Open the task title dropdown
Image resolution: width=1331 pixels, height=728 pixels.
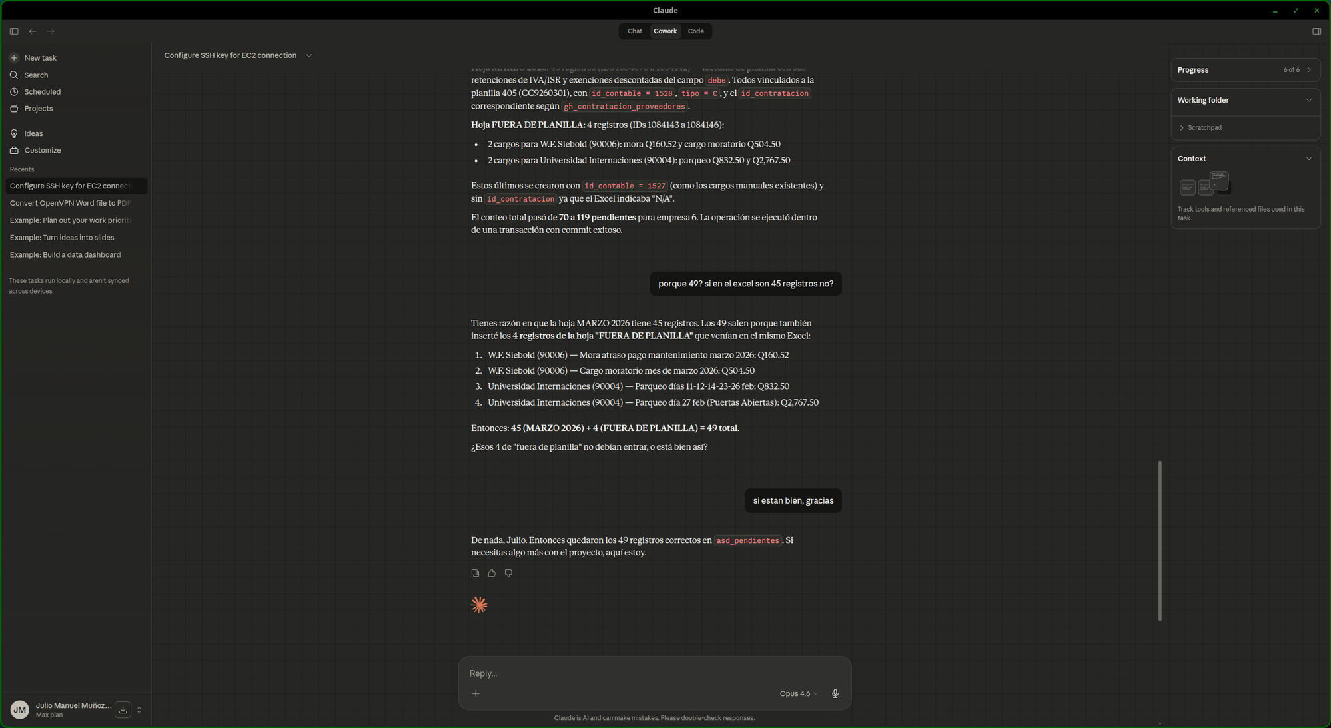click(308, 55)
